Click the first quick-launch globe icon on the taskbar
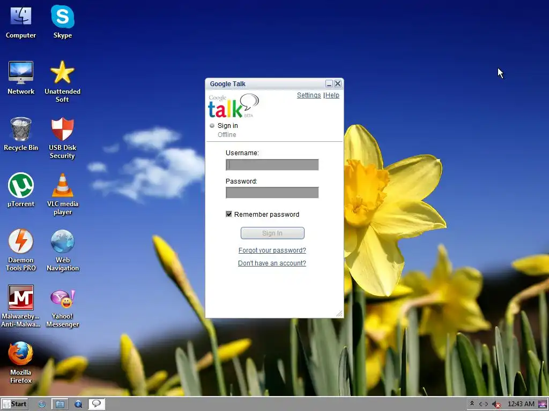 tap(42, 405)
